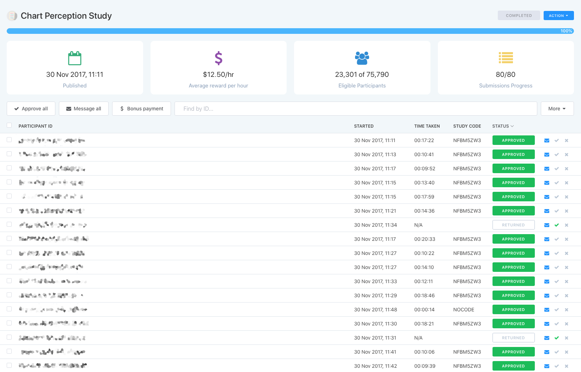Approve submission started at 11:42
581x372 pixels.
557,366
